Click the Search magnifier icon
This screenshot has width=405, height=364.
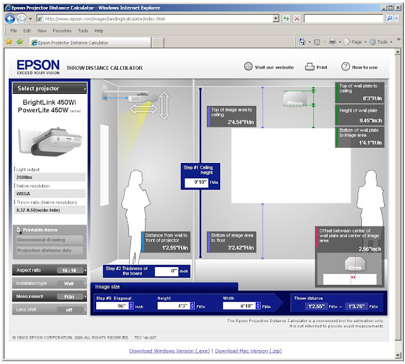(390, 18)
